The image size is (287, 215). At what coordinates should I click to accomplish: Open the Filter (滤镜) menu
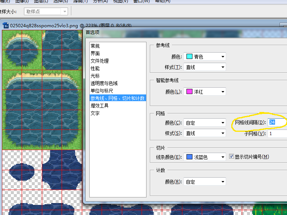(x=80, y=1)
